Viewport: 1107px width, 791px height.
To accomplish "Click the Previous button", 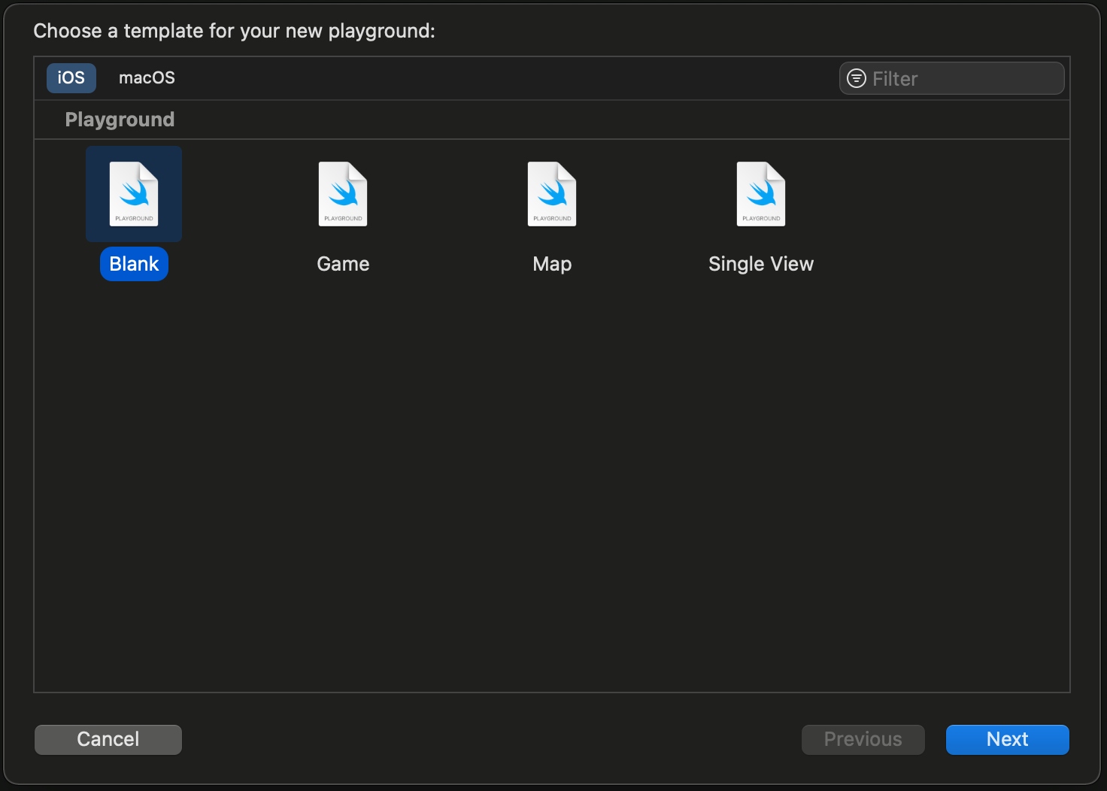I will (x=863, y=739).
